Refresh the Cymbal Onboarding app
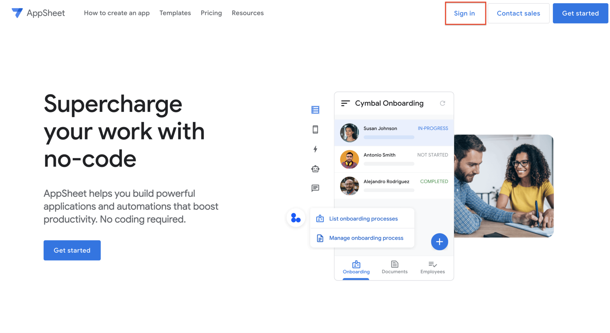The width and height of the screenshot is (610, 333). tap(443, 103)
